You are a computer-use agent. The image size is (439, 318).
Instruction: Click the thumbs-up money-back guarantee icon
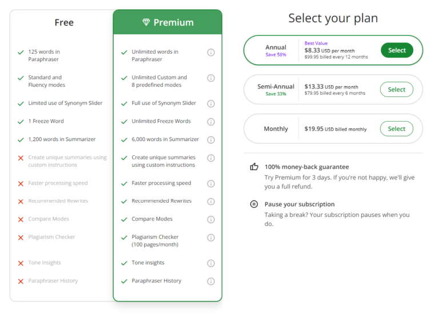pyautogui.click(x=254, y=167)
